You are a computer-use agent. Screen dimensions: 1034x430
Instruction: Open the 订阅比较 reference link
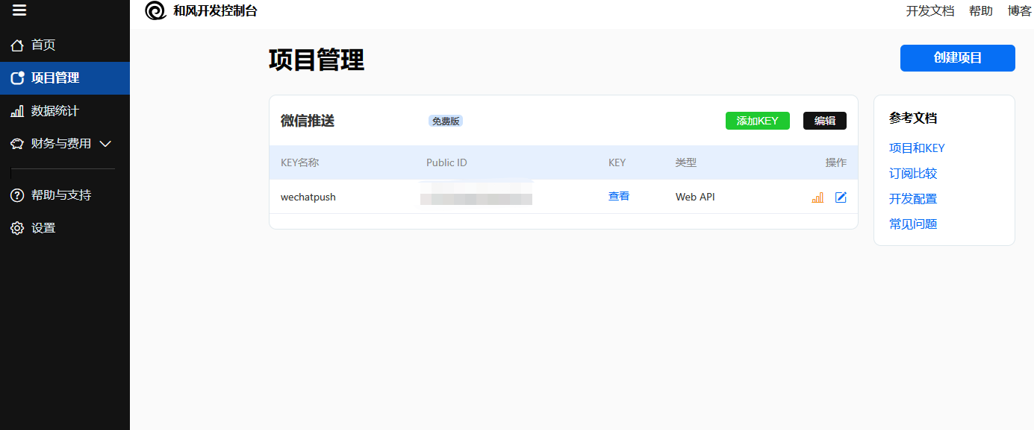(x=913, y=174)
